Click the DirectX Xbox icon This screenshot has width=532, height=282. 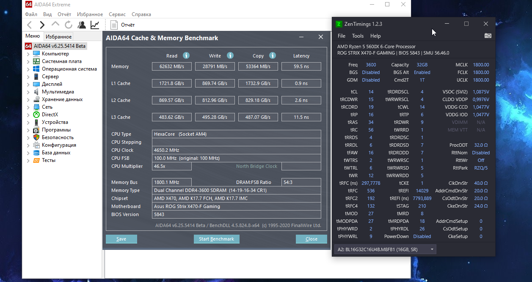36,115
